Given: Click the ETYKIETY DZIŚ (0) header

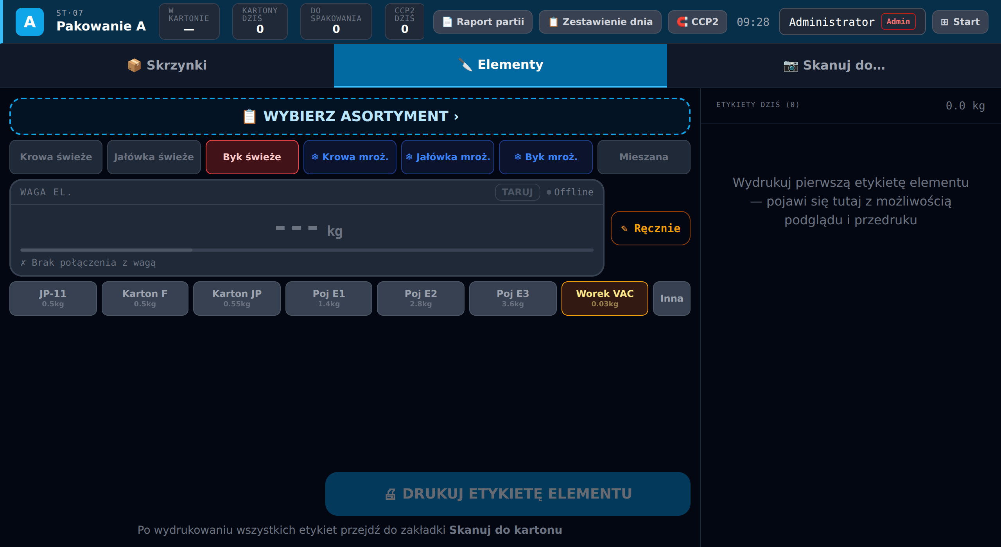Looking at the screenshot, I should pos(758,105).
